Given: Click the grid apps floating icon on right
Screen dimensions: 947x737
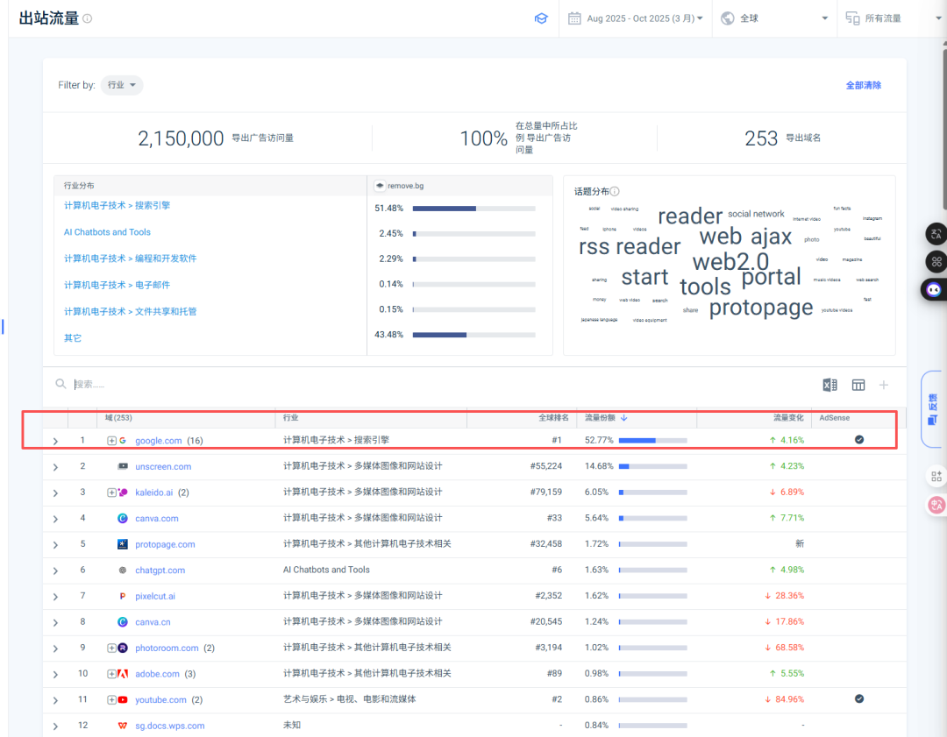Looking at the screenshot, I should (936, 261).
